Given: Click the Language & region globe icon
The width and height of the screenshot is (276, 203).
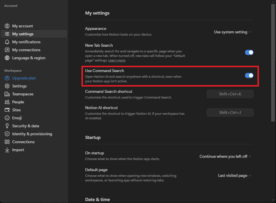Looking at the screenshot, I should 7,58.
